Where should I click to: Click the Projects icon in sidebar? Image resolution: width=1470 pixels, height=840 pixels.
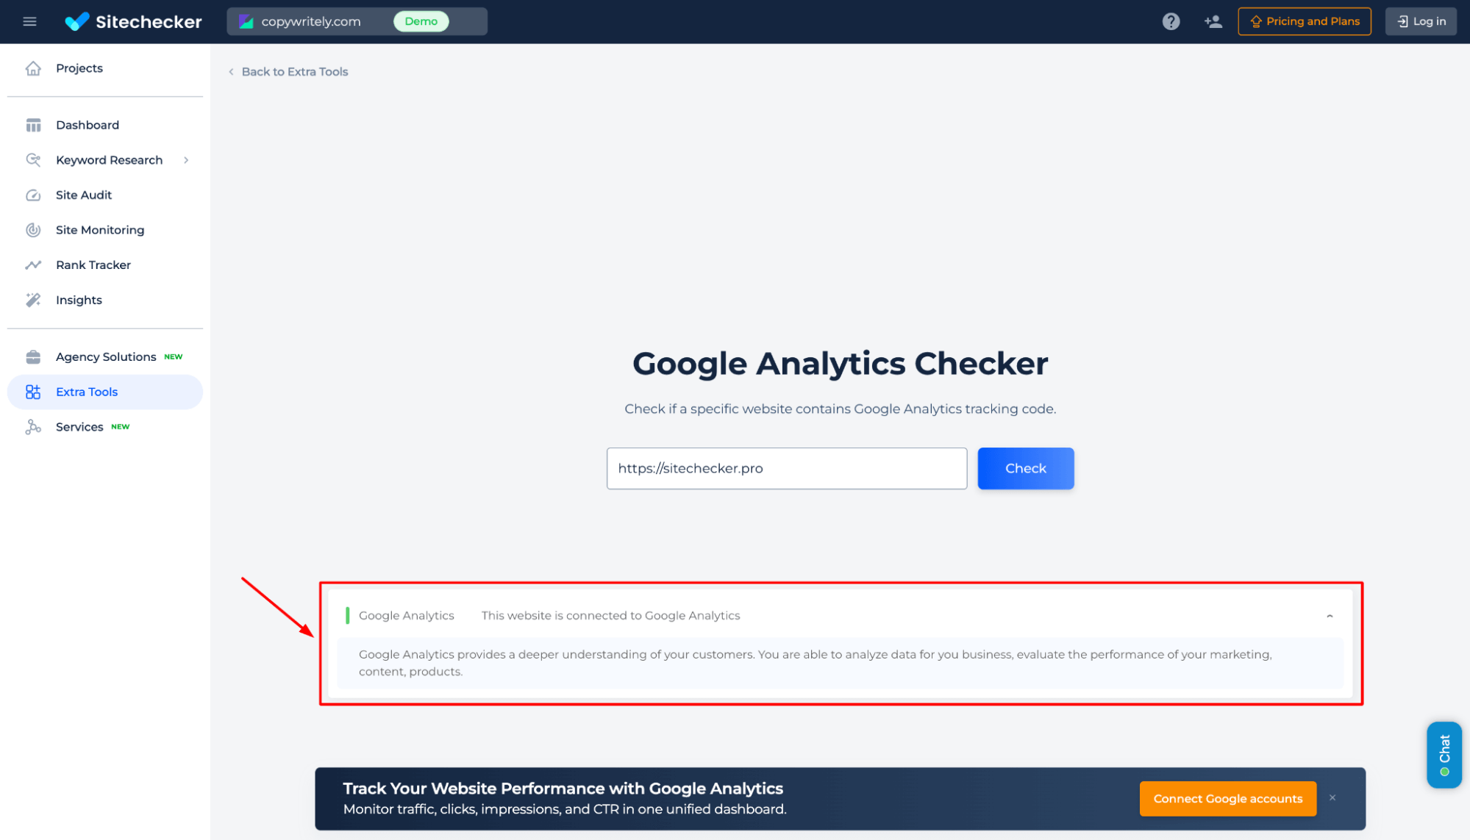point(33,68)
